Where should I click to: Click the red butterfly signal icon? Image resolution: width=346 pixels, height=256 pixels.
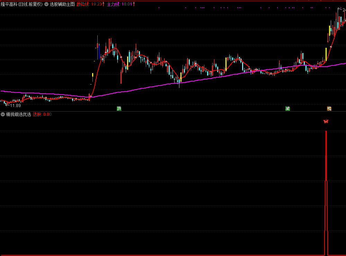click(x=326, y=121)
